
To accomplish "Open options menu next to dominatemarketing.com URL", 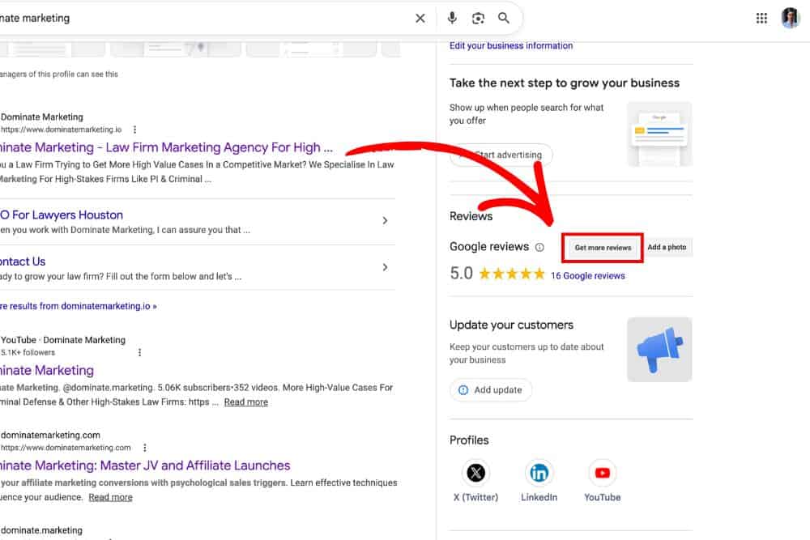I will 145,448.
